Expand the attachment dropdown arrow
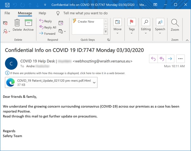191x151 pixels. pyautogui.click(x=94, y=83)
